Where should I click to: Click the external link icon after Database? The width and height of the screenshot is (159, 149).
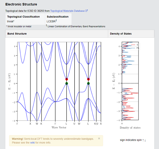point(86,11)
